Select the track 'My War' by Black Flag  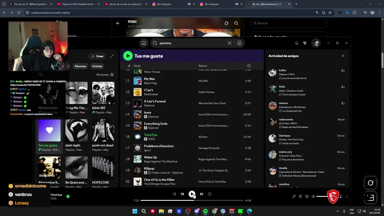[x=192, y=81]
